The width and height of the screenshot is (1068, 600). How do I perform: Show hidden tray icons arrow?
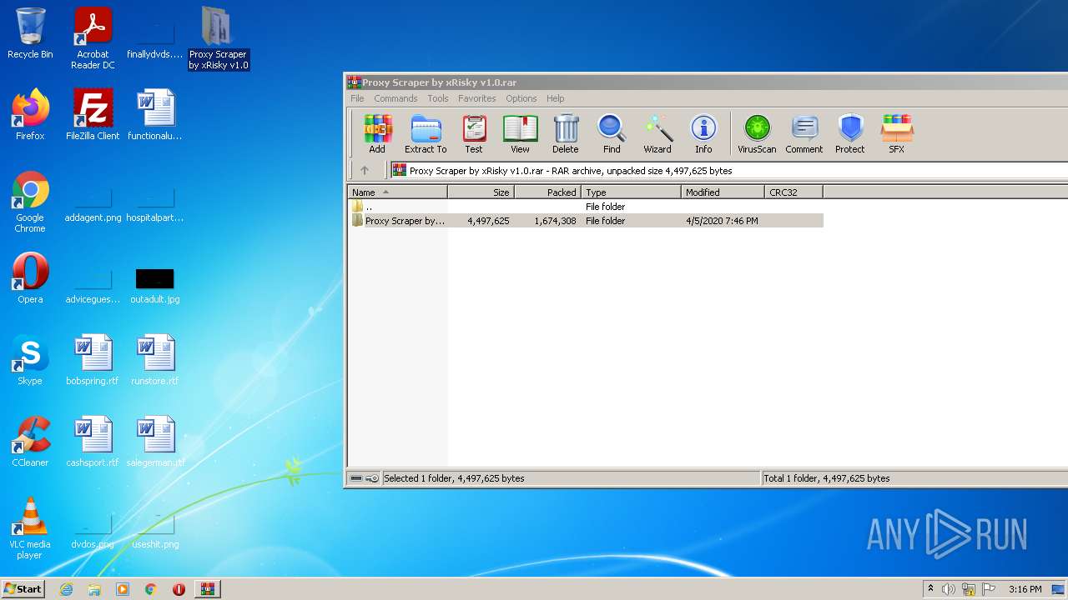(x=930, y=589)
